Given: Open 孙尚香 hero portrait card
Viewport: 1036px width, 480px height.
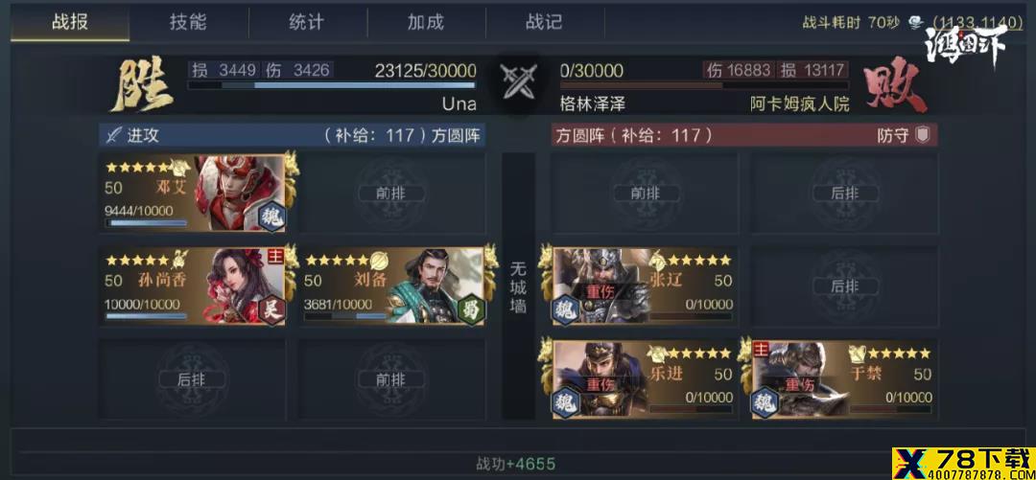Looking at the screenshot, I should (x=193, y=286).
